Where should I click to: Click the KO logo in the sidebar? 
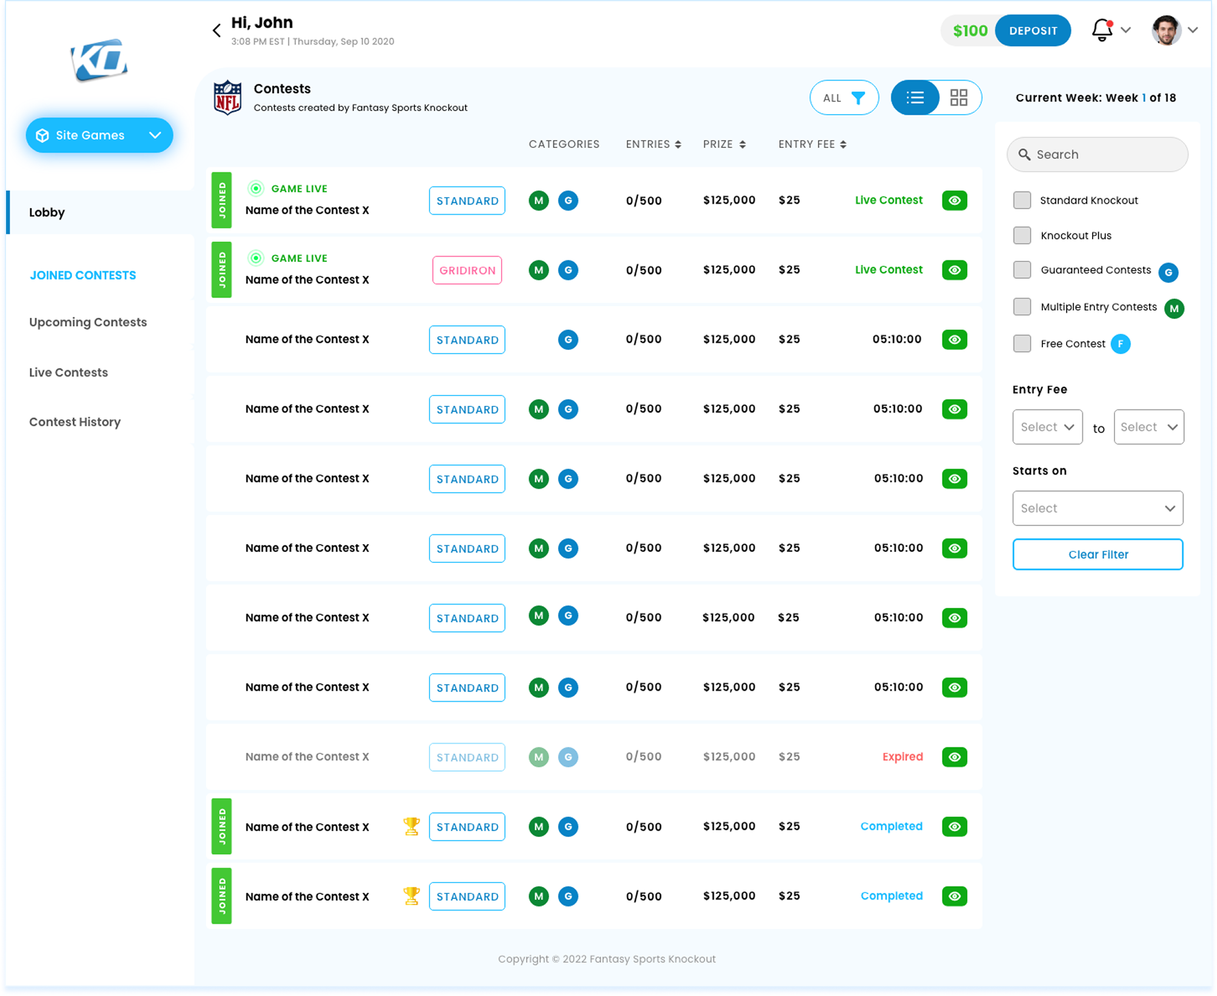coord(99,60)
